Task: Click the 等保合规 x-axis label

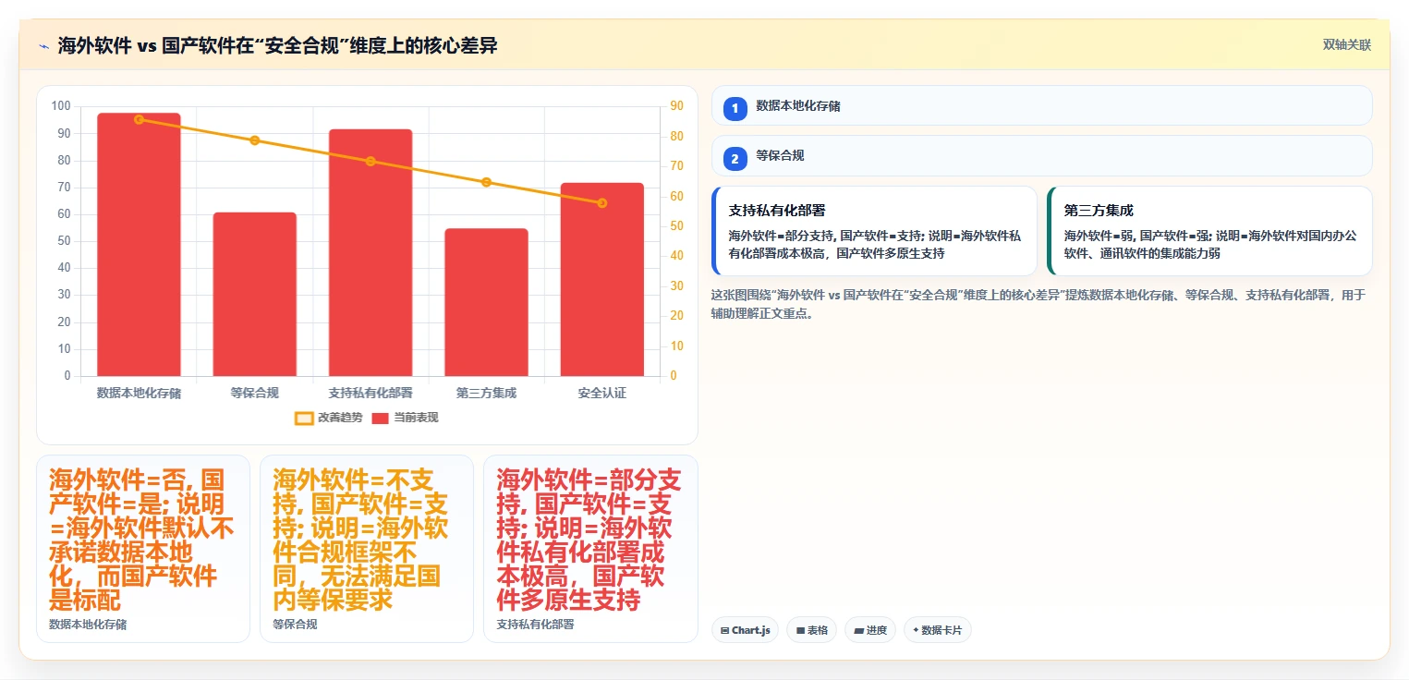Action: coord(255,393)
